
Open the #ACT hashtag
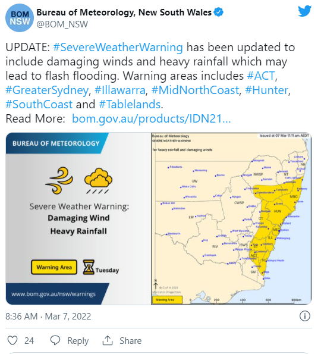(x=261, y=76)
